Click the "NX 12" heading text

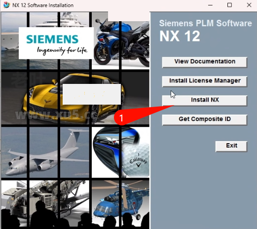pos(180,36)
